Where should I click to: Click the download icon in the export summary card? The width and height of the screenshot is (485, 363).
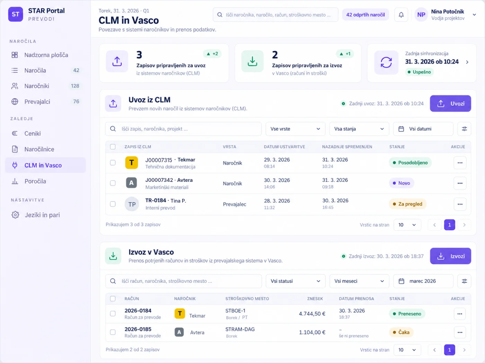(253, 62)
